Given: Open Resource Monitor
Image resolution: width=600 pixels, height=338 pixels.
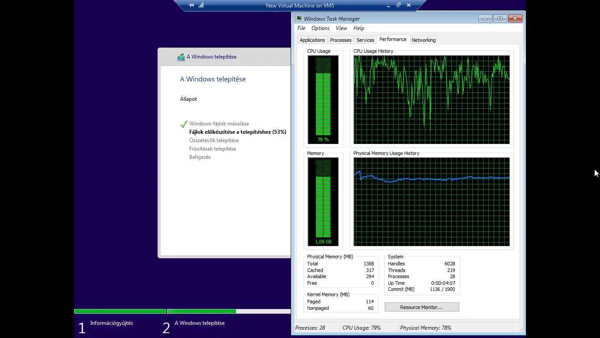Looking at the screenshot, I should pyautogui.click(x=422, y=307).
